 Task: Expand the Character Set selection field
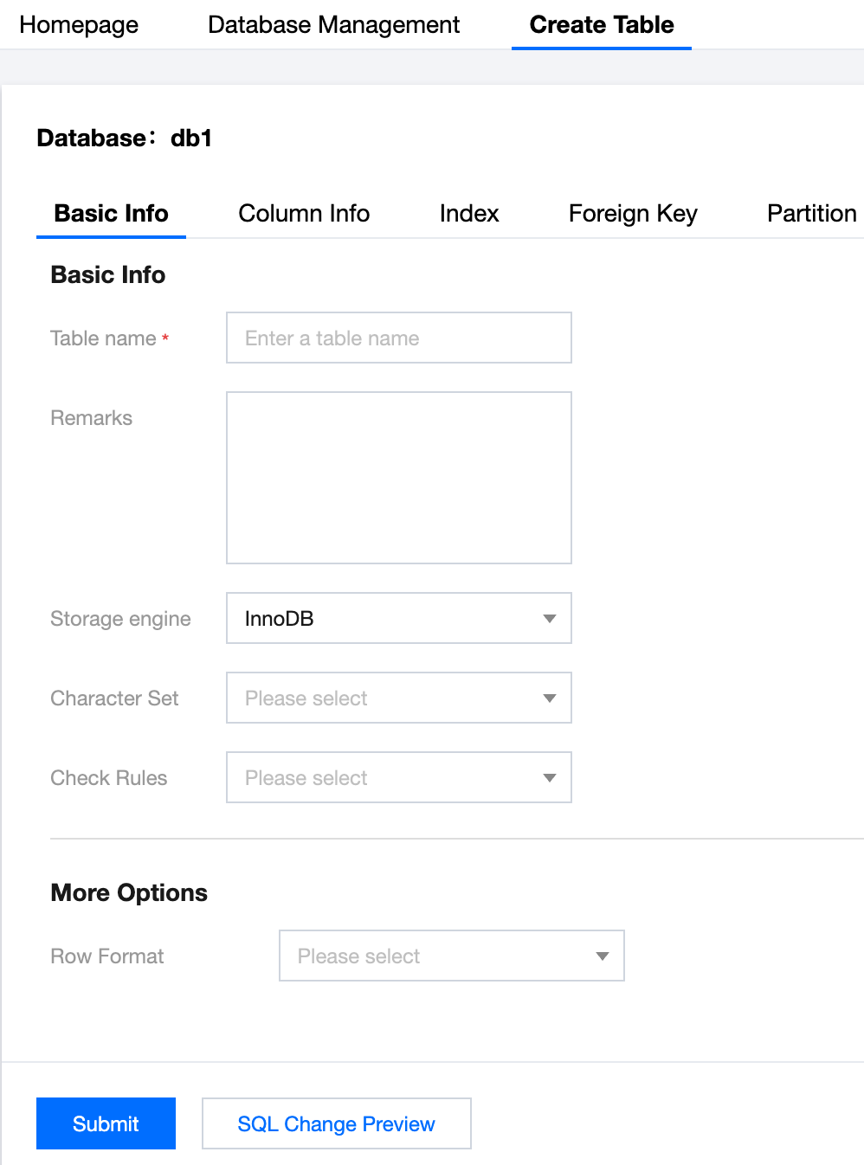tap(385, 698)
